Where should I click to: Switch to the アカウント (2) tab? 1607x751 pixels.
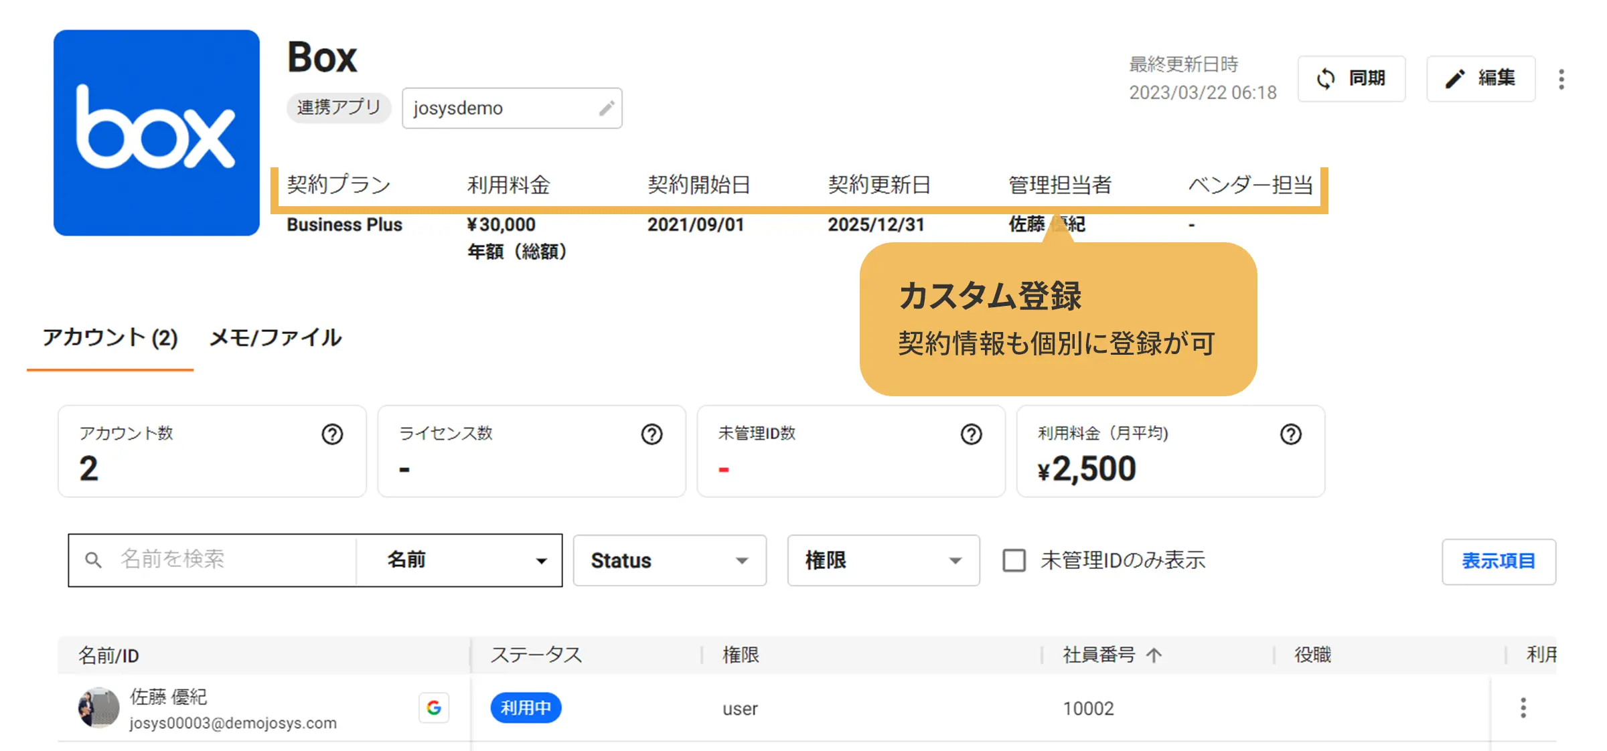point(110,337)
